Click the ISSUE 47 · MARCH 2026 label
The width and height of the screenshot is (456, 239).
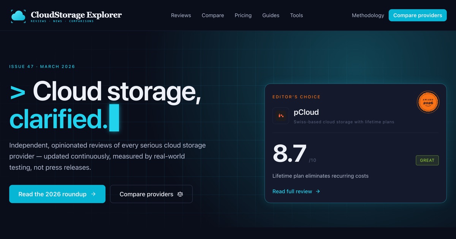click(x=42, y=66)
